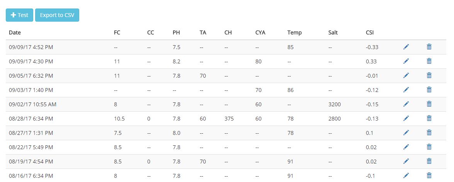
Task: Edit the 09/03/17 1:40 PM test row
Action: (406, 90)
